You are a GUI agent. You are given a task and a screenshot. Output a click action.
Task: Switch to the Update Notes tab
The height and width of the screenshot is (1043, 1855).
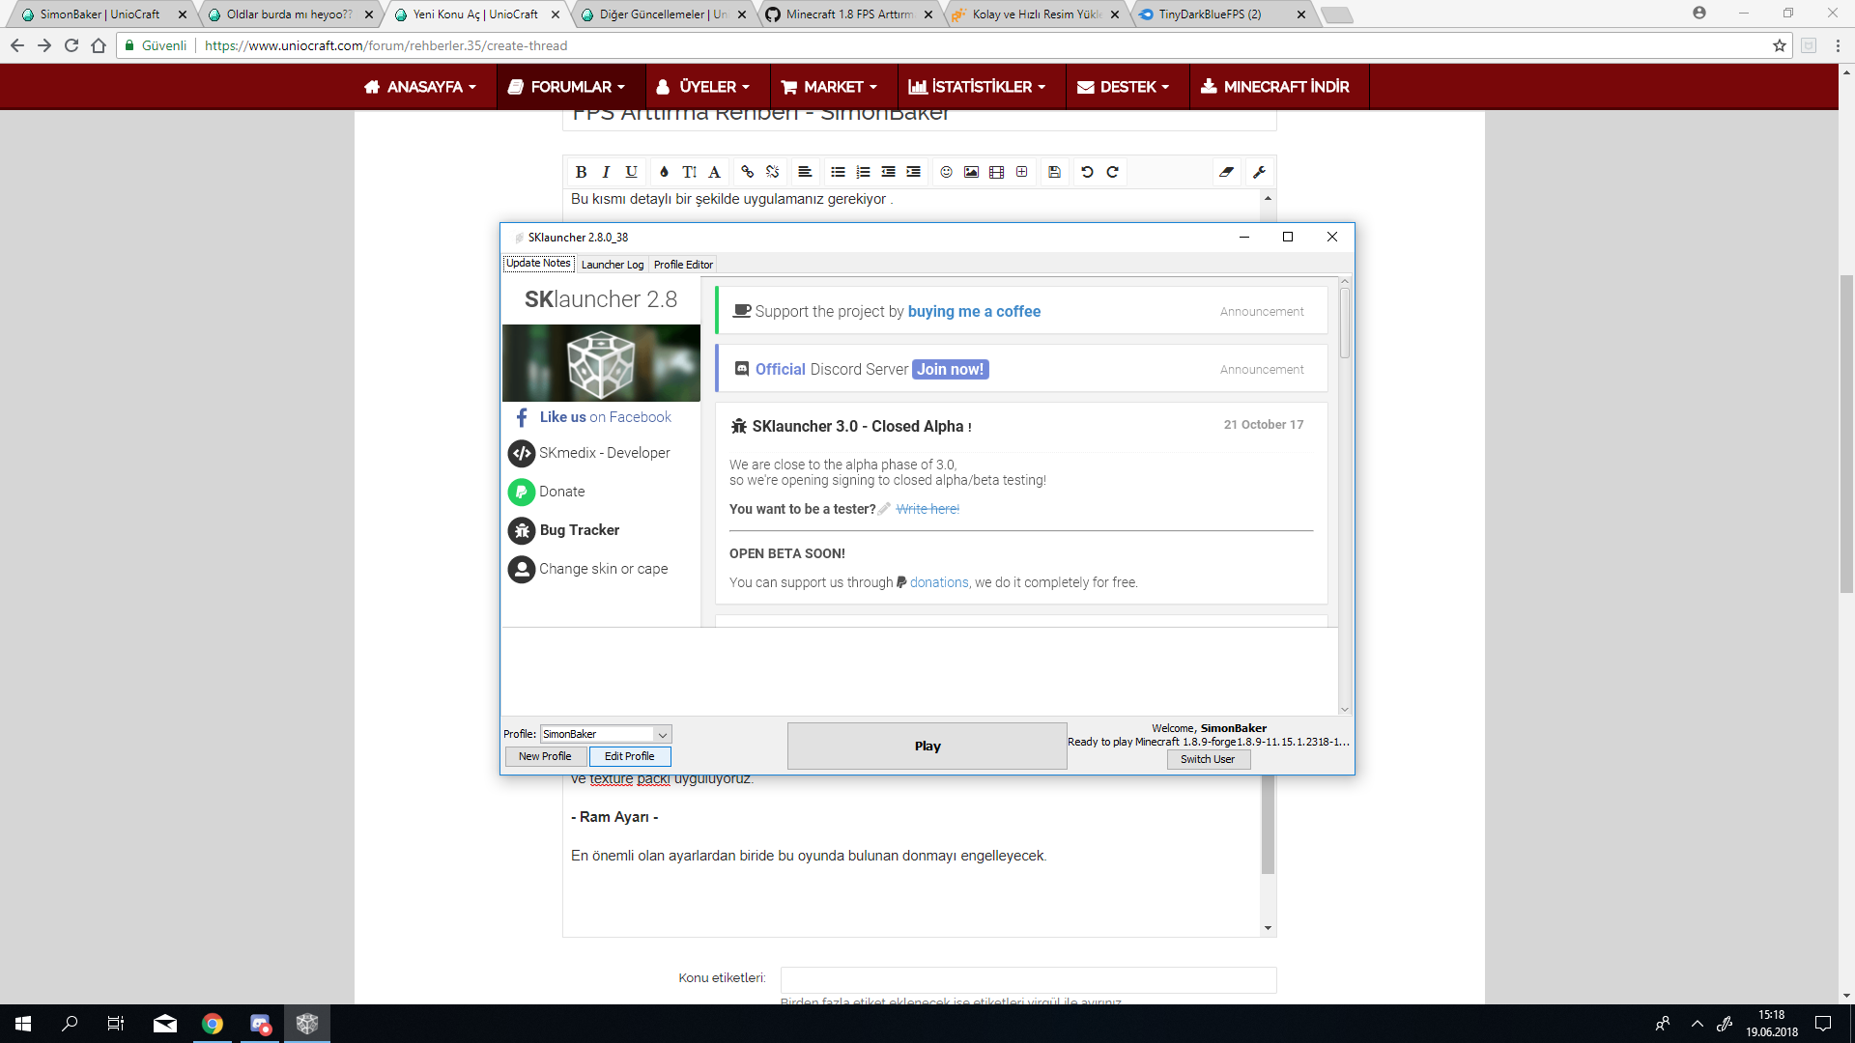[538, 264]
